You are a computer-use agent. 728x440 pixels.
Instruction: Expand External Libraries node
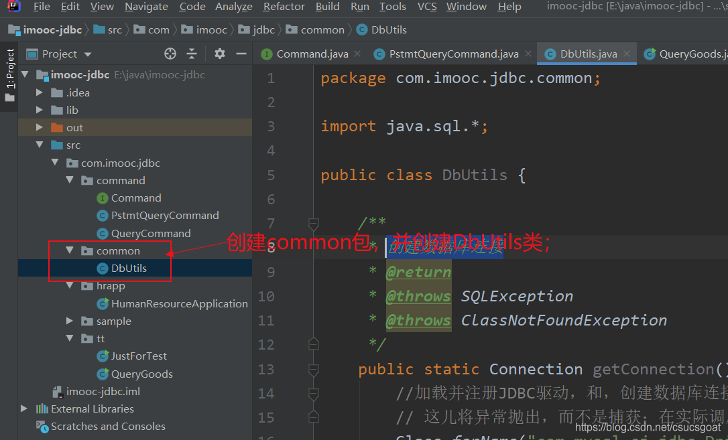(24, 409)
